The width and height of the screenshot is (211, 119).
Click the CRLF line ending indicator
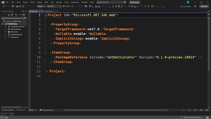tap(207, 110)
